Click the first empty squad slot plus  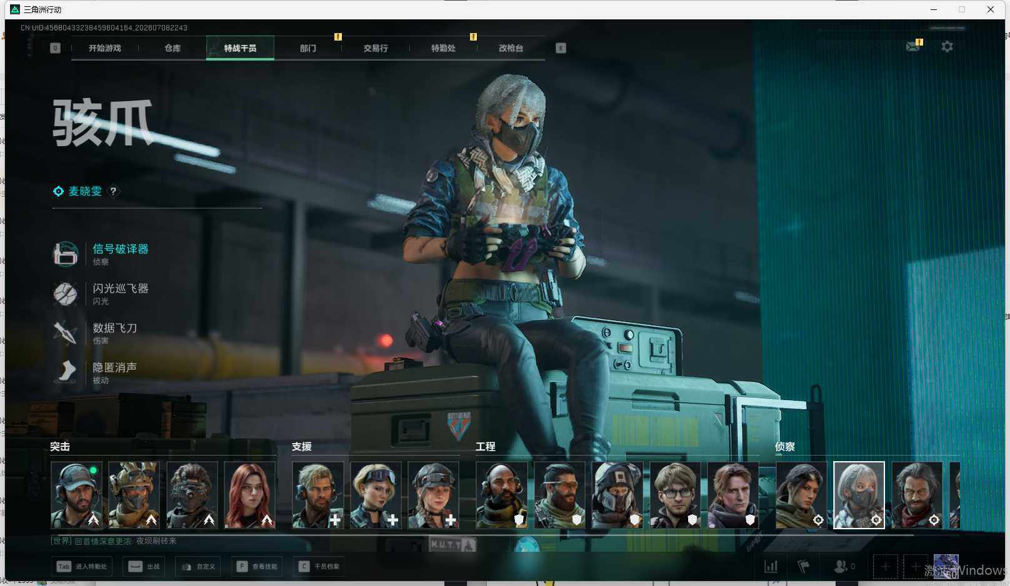886,567
